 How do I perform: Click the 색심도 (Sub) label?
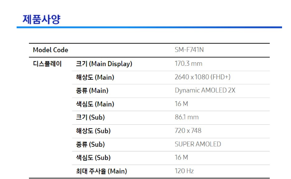point(93,158)
